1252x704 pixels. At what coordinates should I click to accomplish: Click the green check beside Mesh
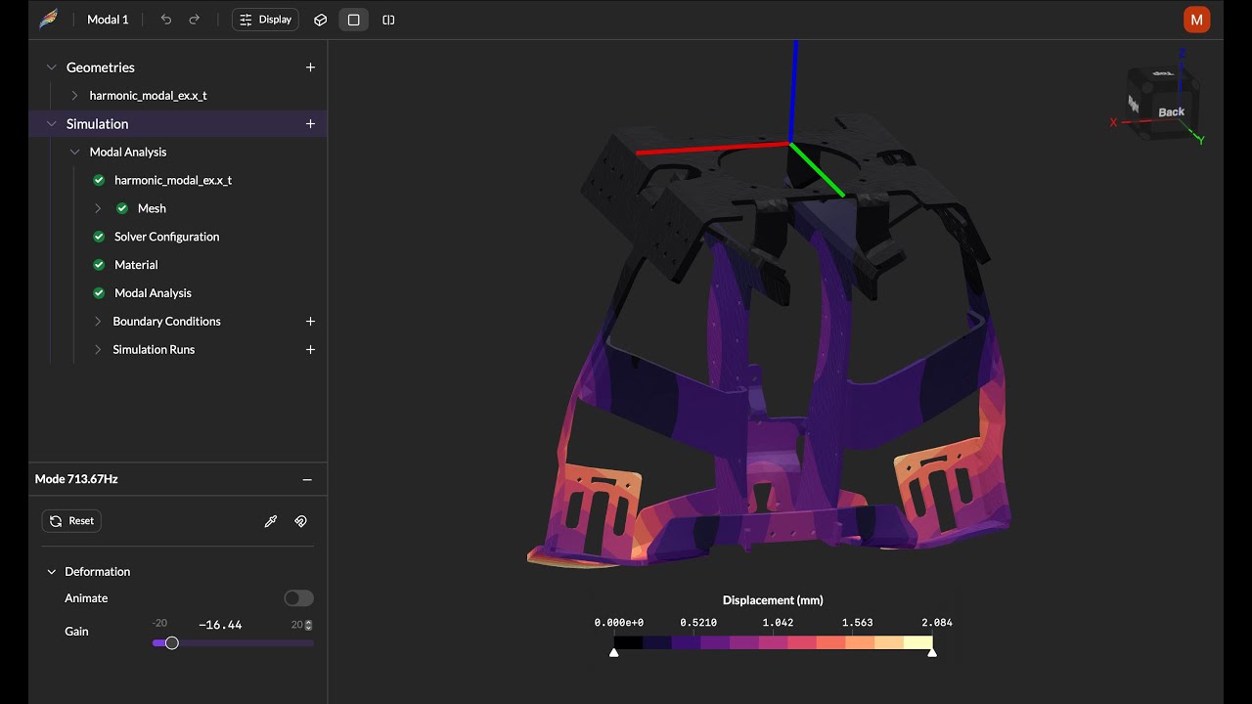[x=122, y=208]
